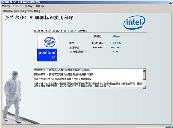173x128 pixels.
Task: Click the line starting 报告的频率
Action: tap(62, 70)
